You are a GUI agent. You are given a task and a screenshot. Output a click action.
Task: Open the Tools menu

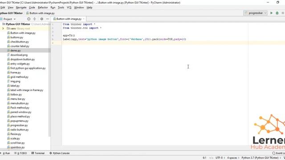(x=61, y=8)
